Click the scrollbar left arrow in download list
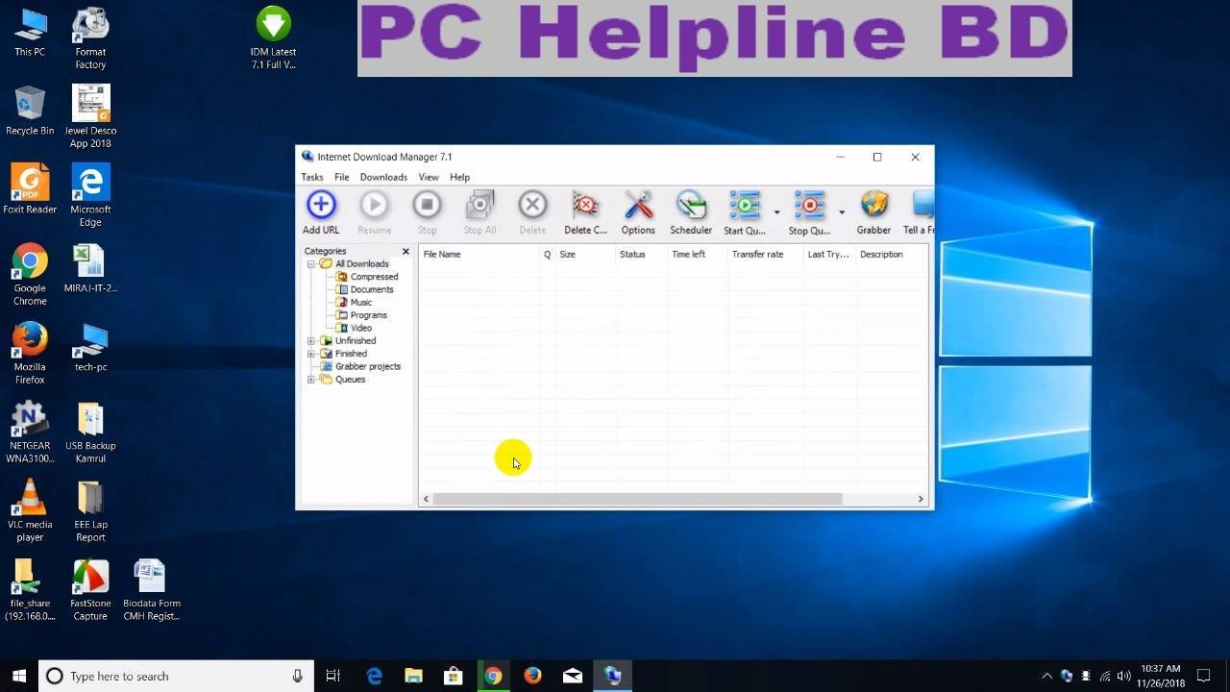Image resolution: width=1230 pixels, height=692 pixels. tap(427, 499)
